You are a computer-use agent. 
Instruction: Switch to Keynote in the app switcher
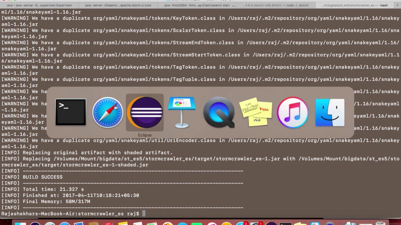coord(182,112)
